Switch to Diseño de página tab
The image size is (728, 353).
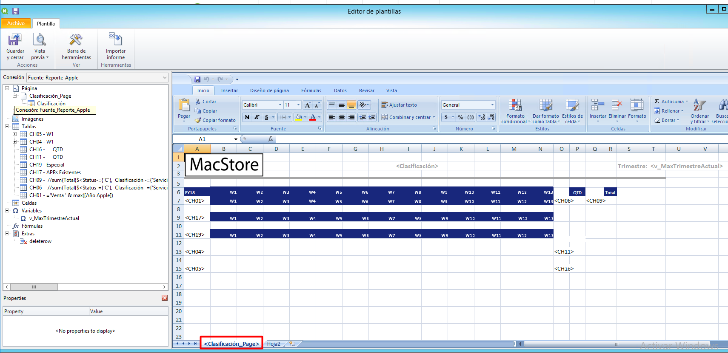[x=269, y=90]
